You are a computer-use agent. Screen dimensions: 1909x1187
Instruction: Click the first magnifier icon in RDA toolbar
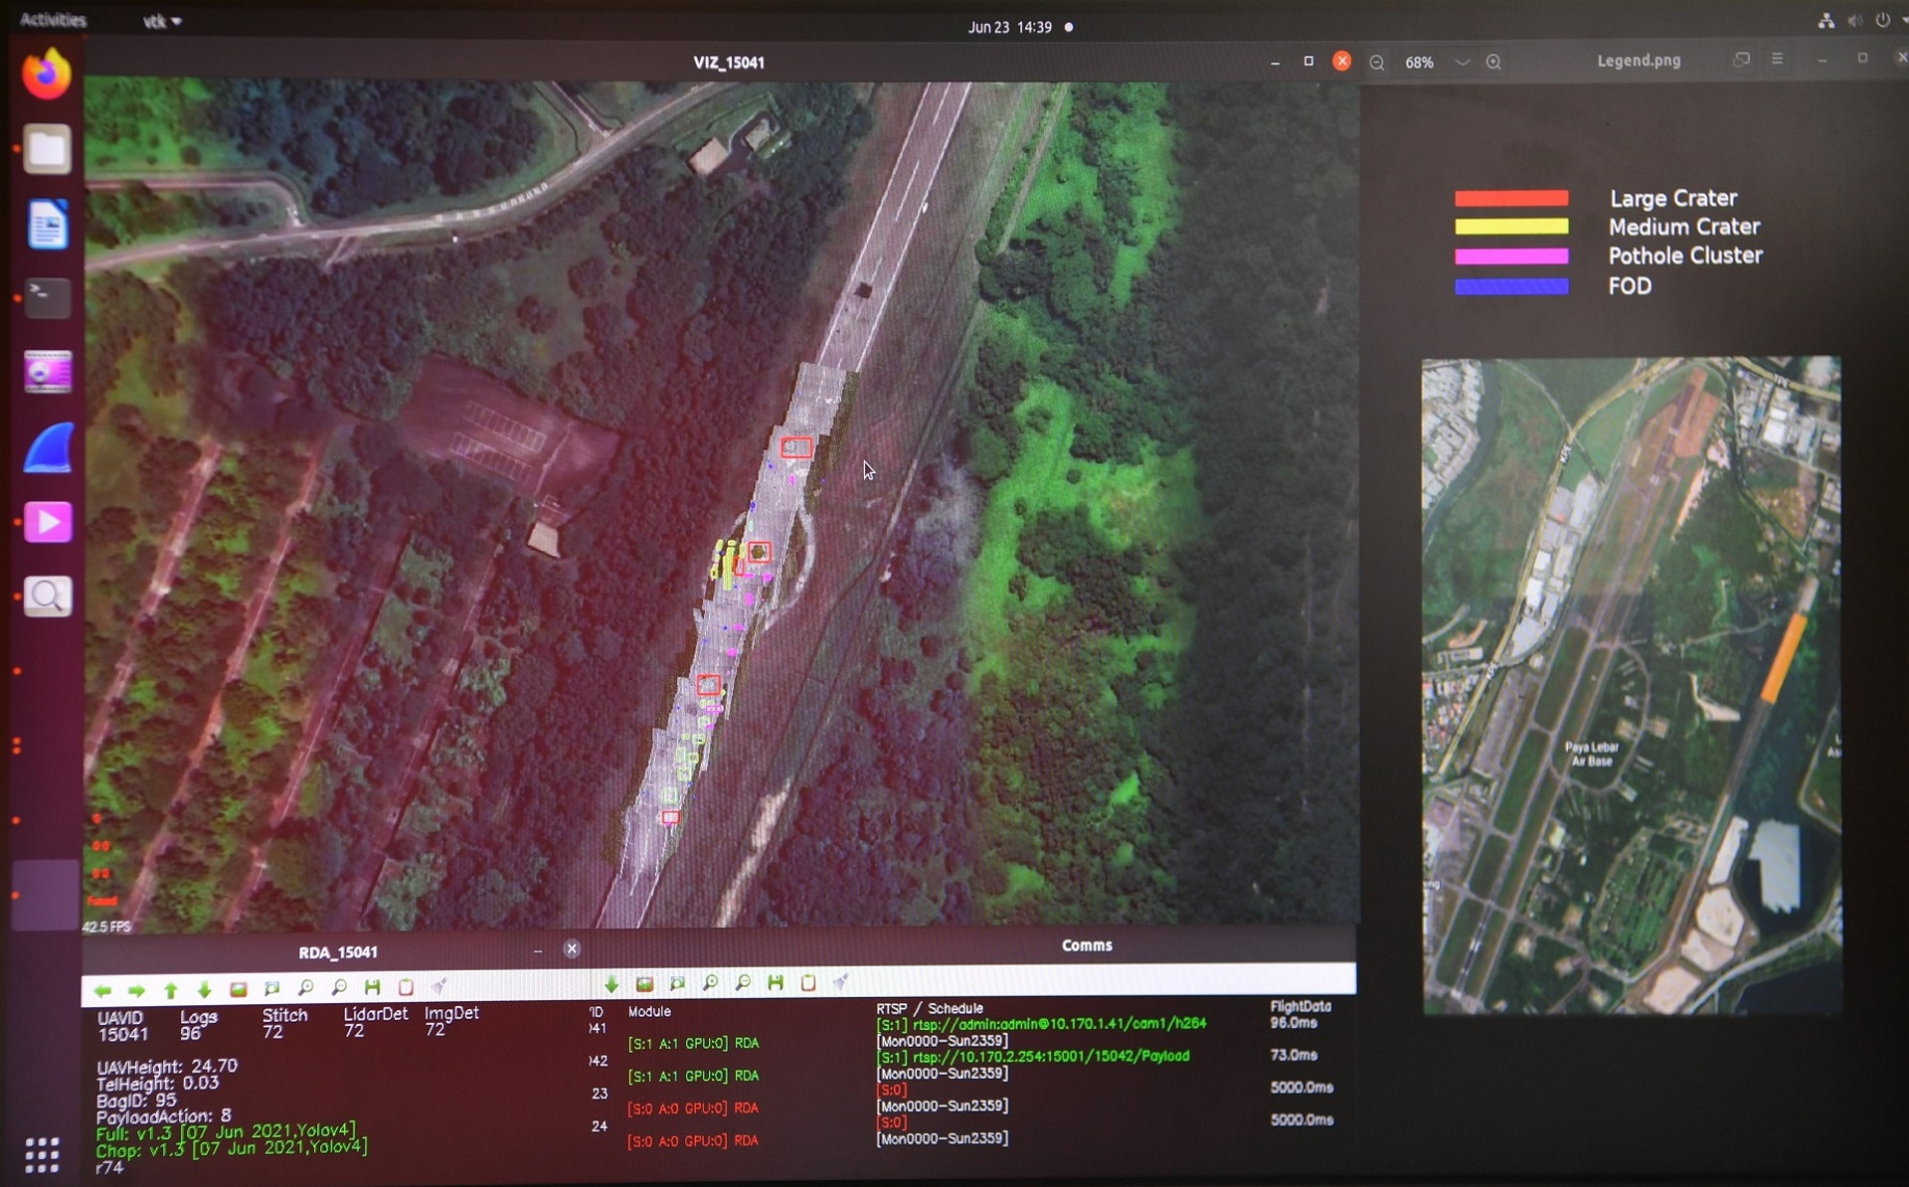306,987
